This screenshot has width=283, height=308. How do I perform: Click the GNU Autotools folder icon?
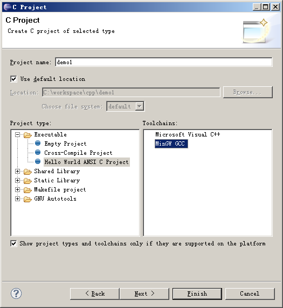point(27,199)
